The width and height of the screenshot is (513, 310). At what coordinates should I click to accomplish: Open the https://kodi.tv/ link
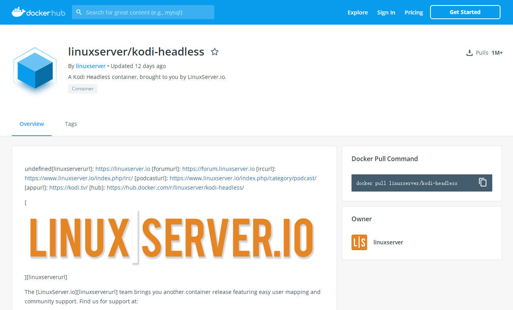pyautogui.click(x=68, y=188)
